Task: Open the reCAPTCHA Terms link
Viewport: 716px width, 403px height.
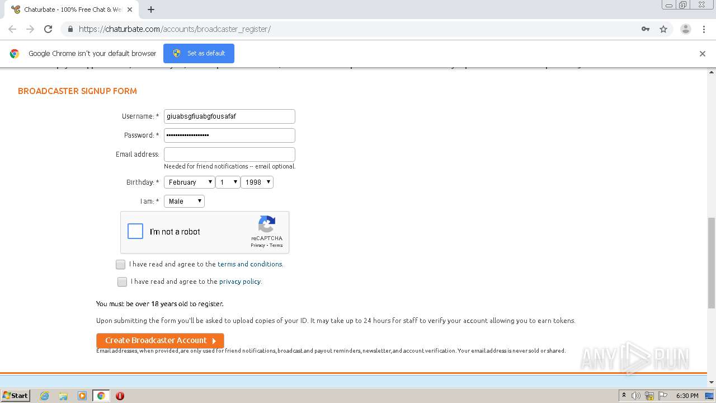Action: [x=276, y=245]
